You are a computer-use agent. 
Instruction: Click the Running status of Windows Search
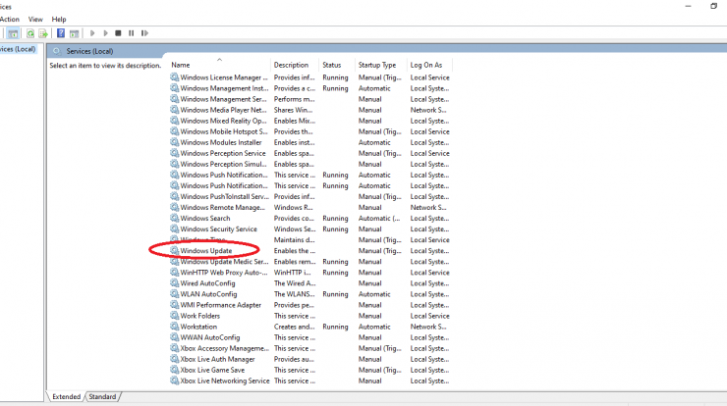click(x=335, y=218)
